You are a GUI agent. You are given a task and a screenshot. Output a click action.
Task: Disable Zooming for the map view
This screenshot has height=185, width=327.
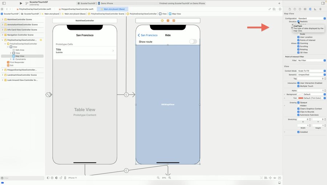pos(298,43)
